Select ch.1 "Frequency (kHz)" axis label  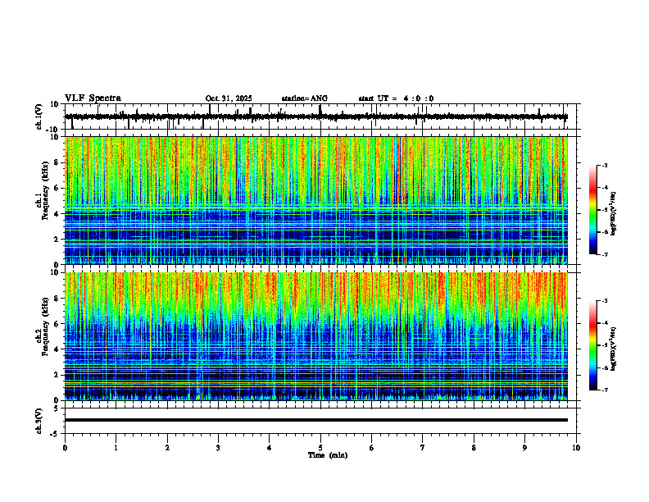(x=45, y=191)
